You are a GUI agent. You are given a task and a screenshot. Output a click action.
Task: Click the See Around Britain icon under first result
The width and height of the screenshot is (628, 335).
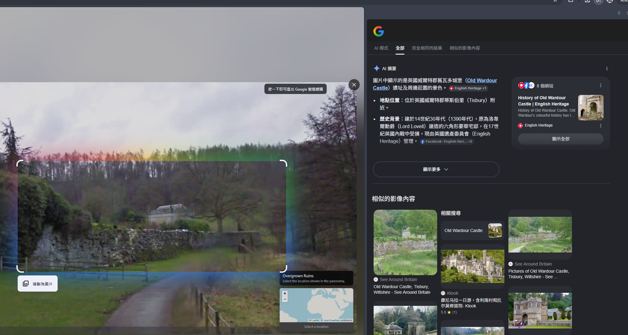point(376,279)
